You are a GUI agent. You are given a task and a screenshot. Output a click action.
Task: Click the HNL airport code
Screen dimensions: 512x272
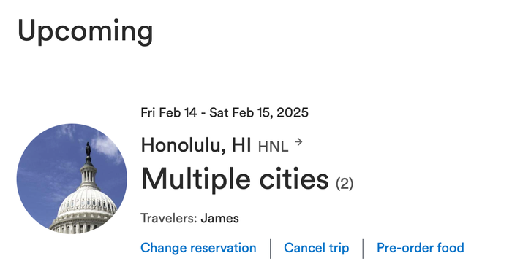[274, 147]
